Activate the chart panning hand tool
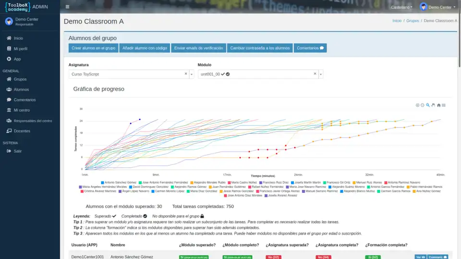461x259 pixels. point(433,105)
